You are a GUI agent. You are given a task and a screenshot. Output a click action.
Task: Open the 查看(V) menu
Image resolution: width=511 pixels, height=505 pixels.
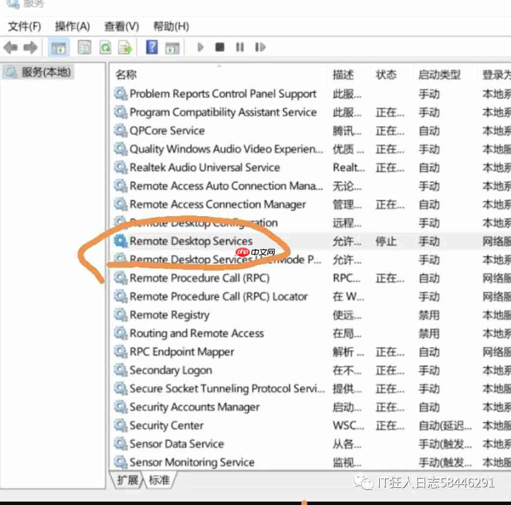(x=122, y=26)
